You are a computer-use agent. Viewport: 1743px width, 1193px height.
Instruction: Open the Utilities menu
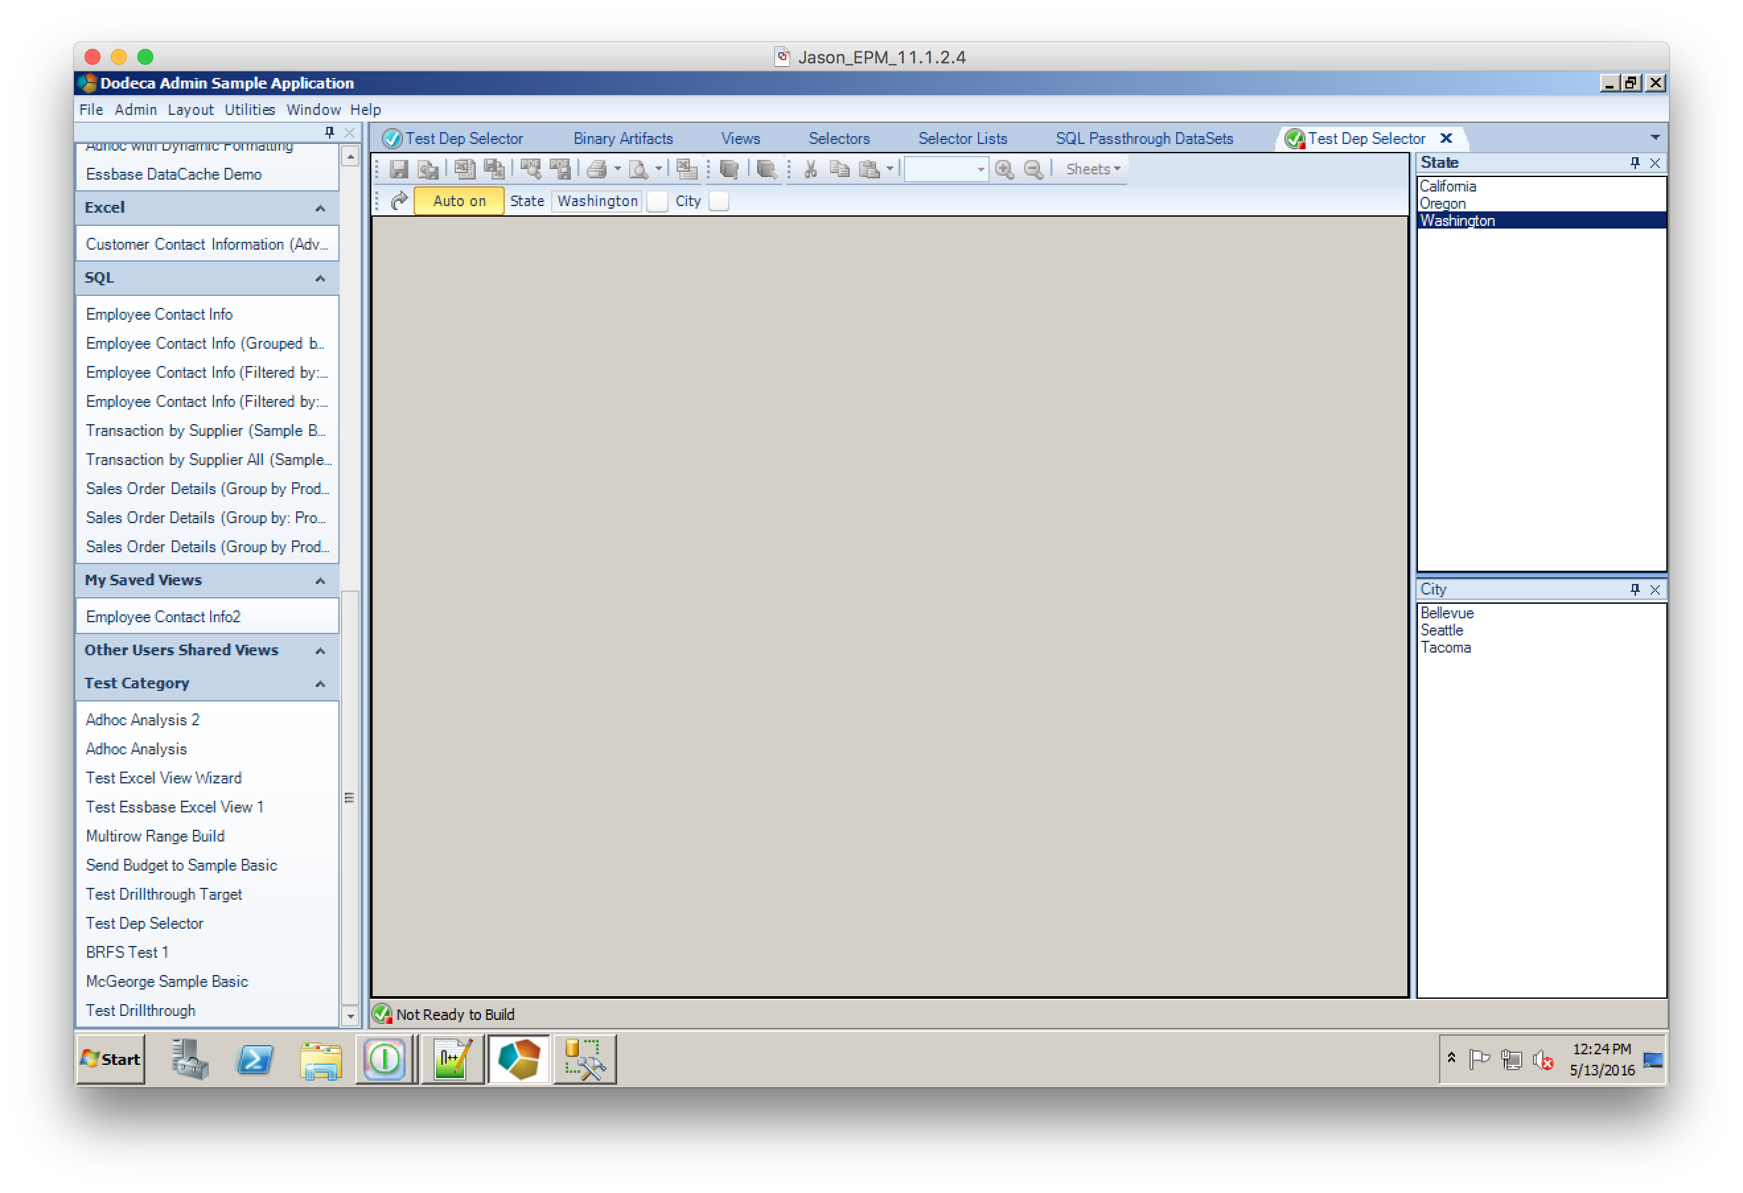pyautogui.click(x=250, y=110)
